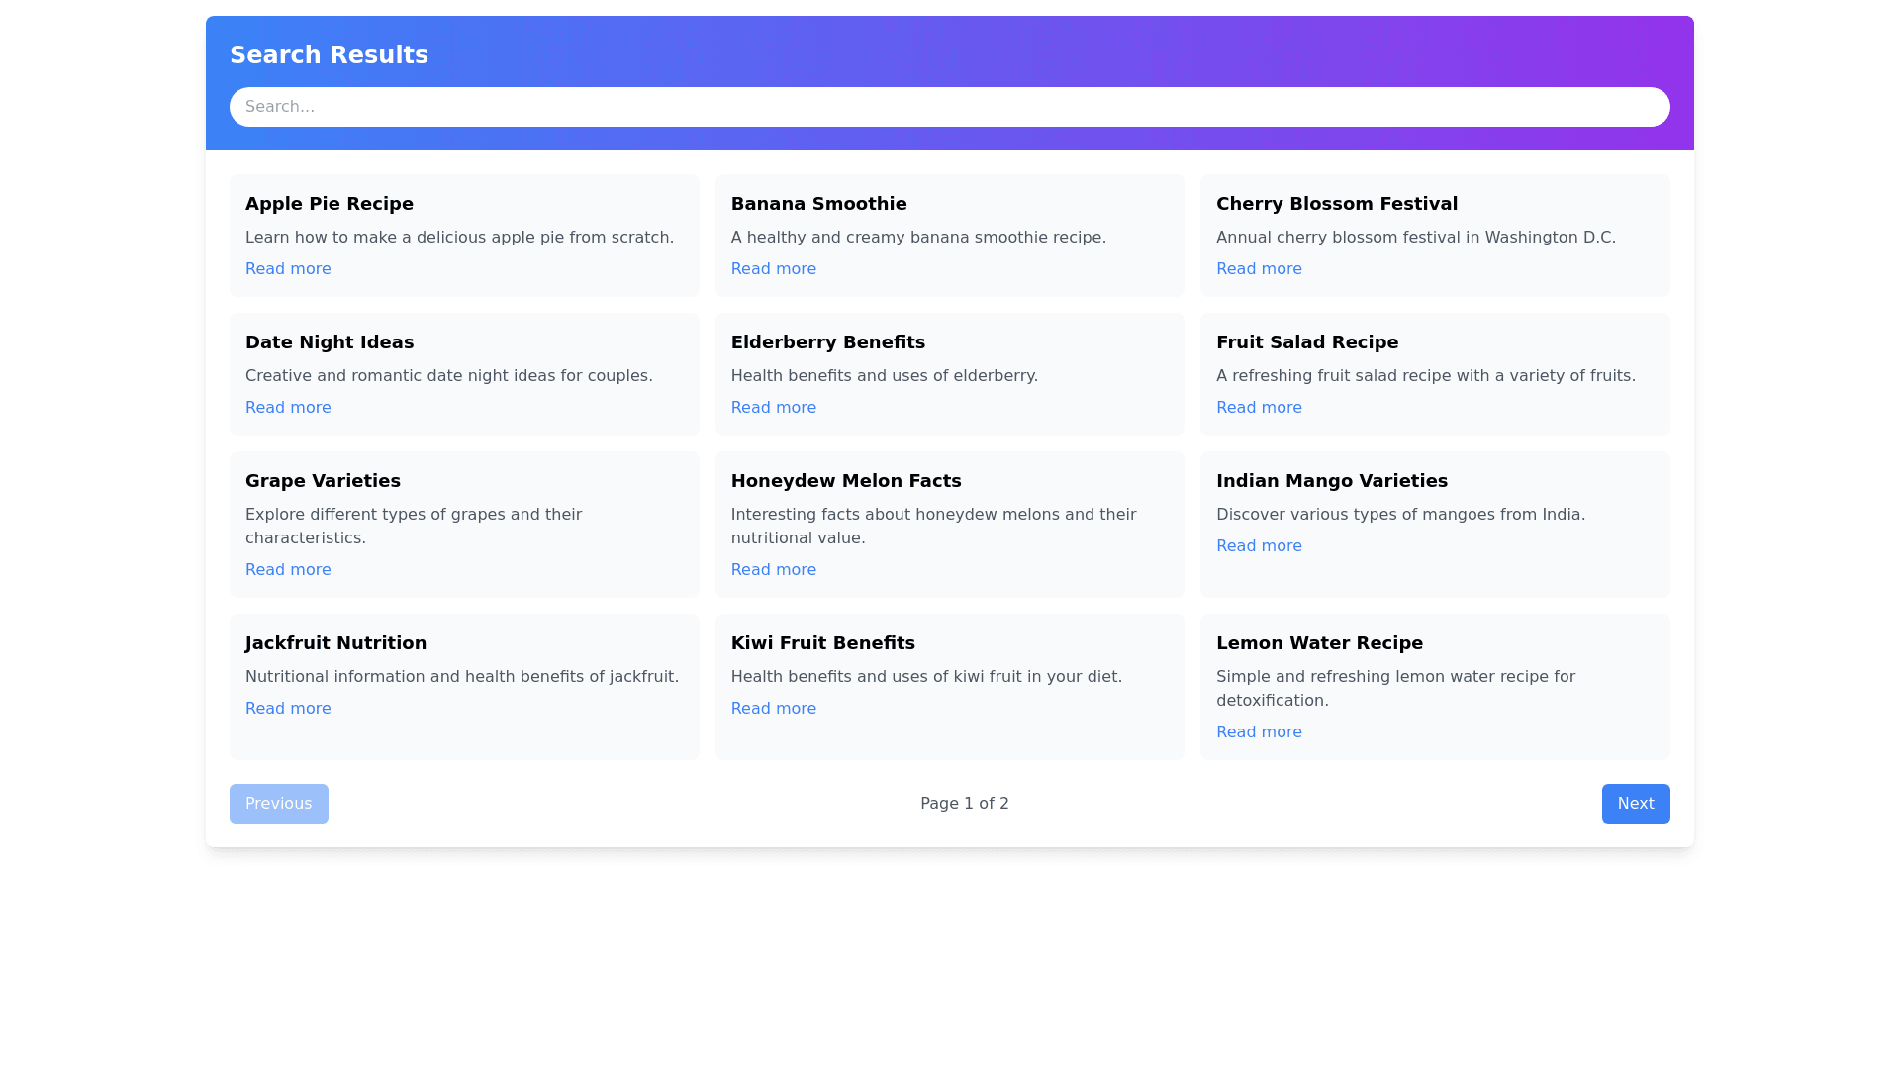Select the Apple Pie Recipe card title
Viewport: 1900px width, 1069px height.
[329, 204]
